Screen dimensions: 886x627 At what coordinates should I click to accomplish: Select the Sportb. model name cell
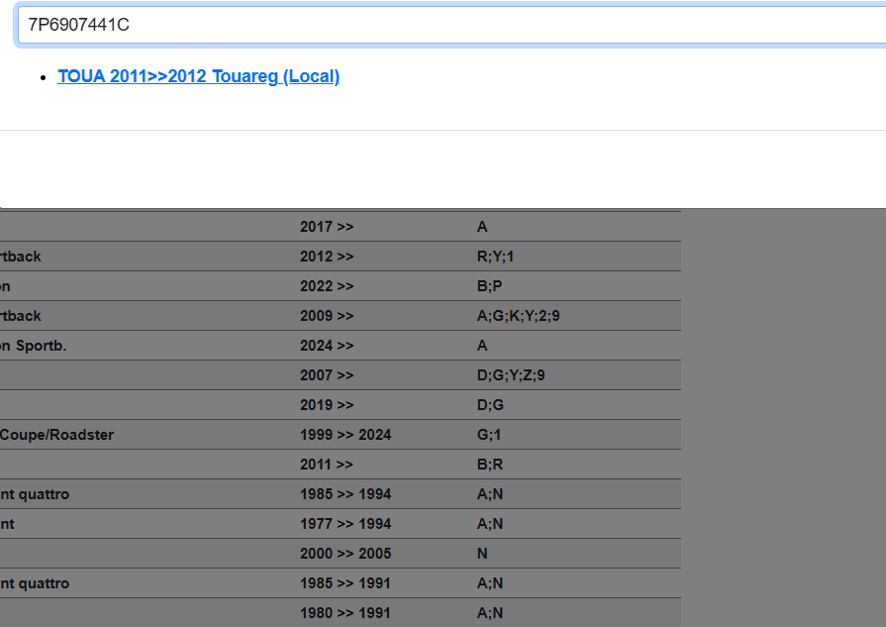(x=34, y=346)
